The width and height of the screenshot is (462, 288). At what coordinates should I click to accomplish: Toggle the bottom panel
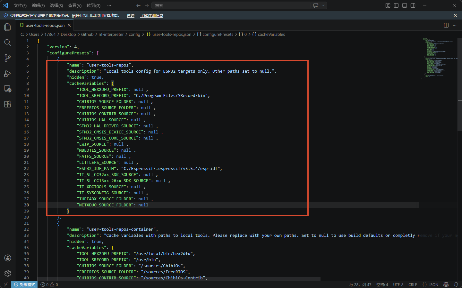(x=405, y=5)
